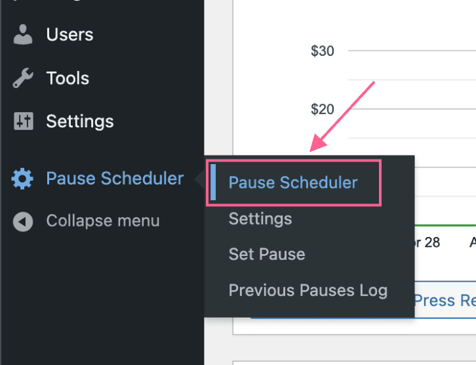Choose Pause Scheduler in the flyout submenu
The width and height of the screenshot is (476, 365).
293,182
